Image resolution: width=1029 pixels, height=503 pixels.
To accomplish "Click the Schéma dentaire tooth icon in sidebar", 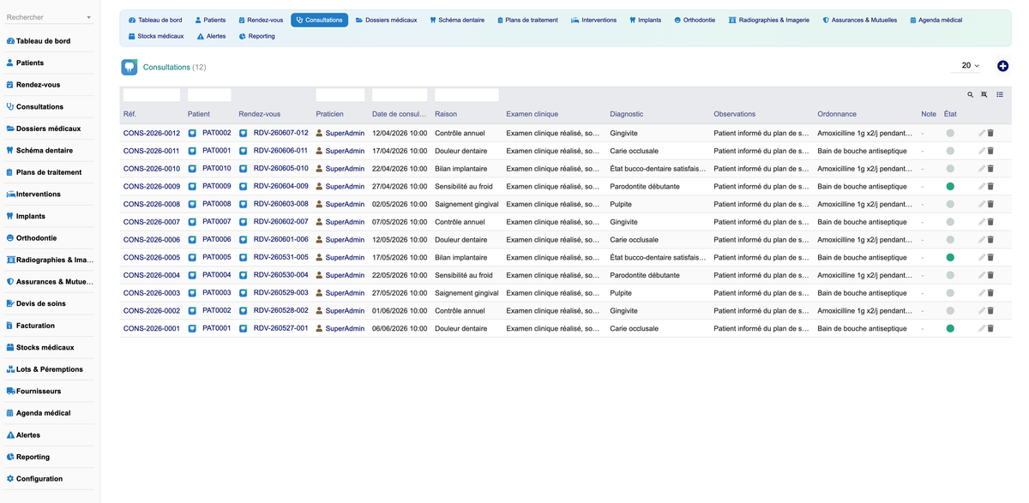I will click(x=10, y=150).
